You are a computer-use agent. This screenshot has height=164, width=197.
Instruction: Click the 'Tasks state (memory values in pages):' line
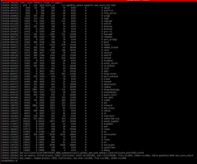41,3
